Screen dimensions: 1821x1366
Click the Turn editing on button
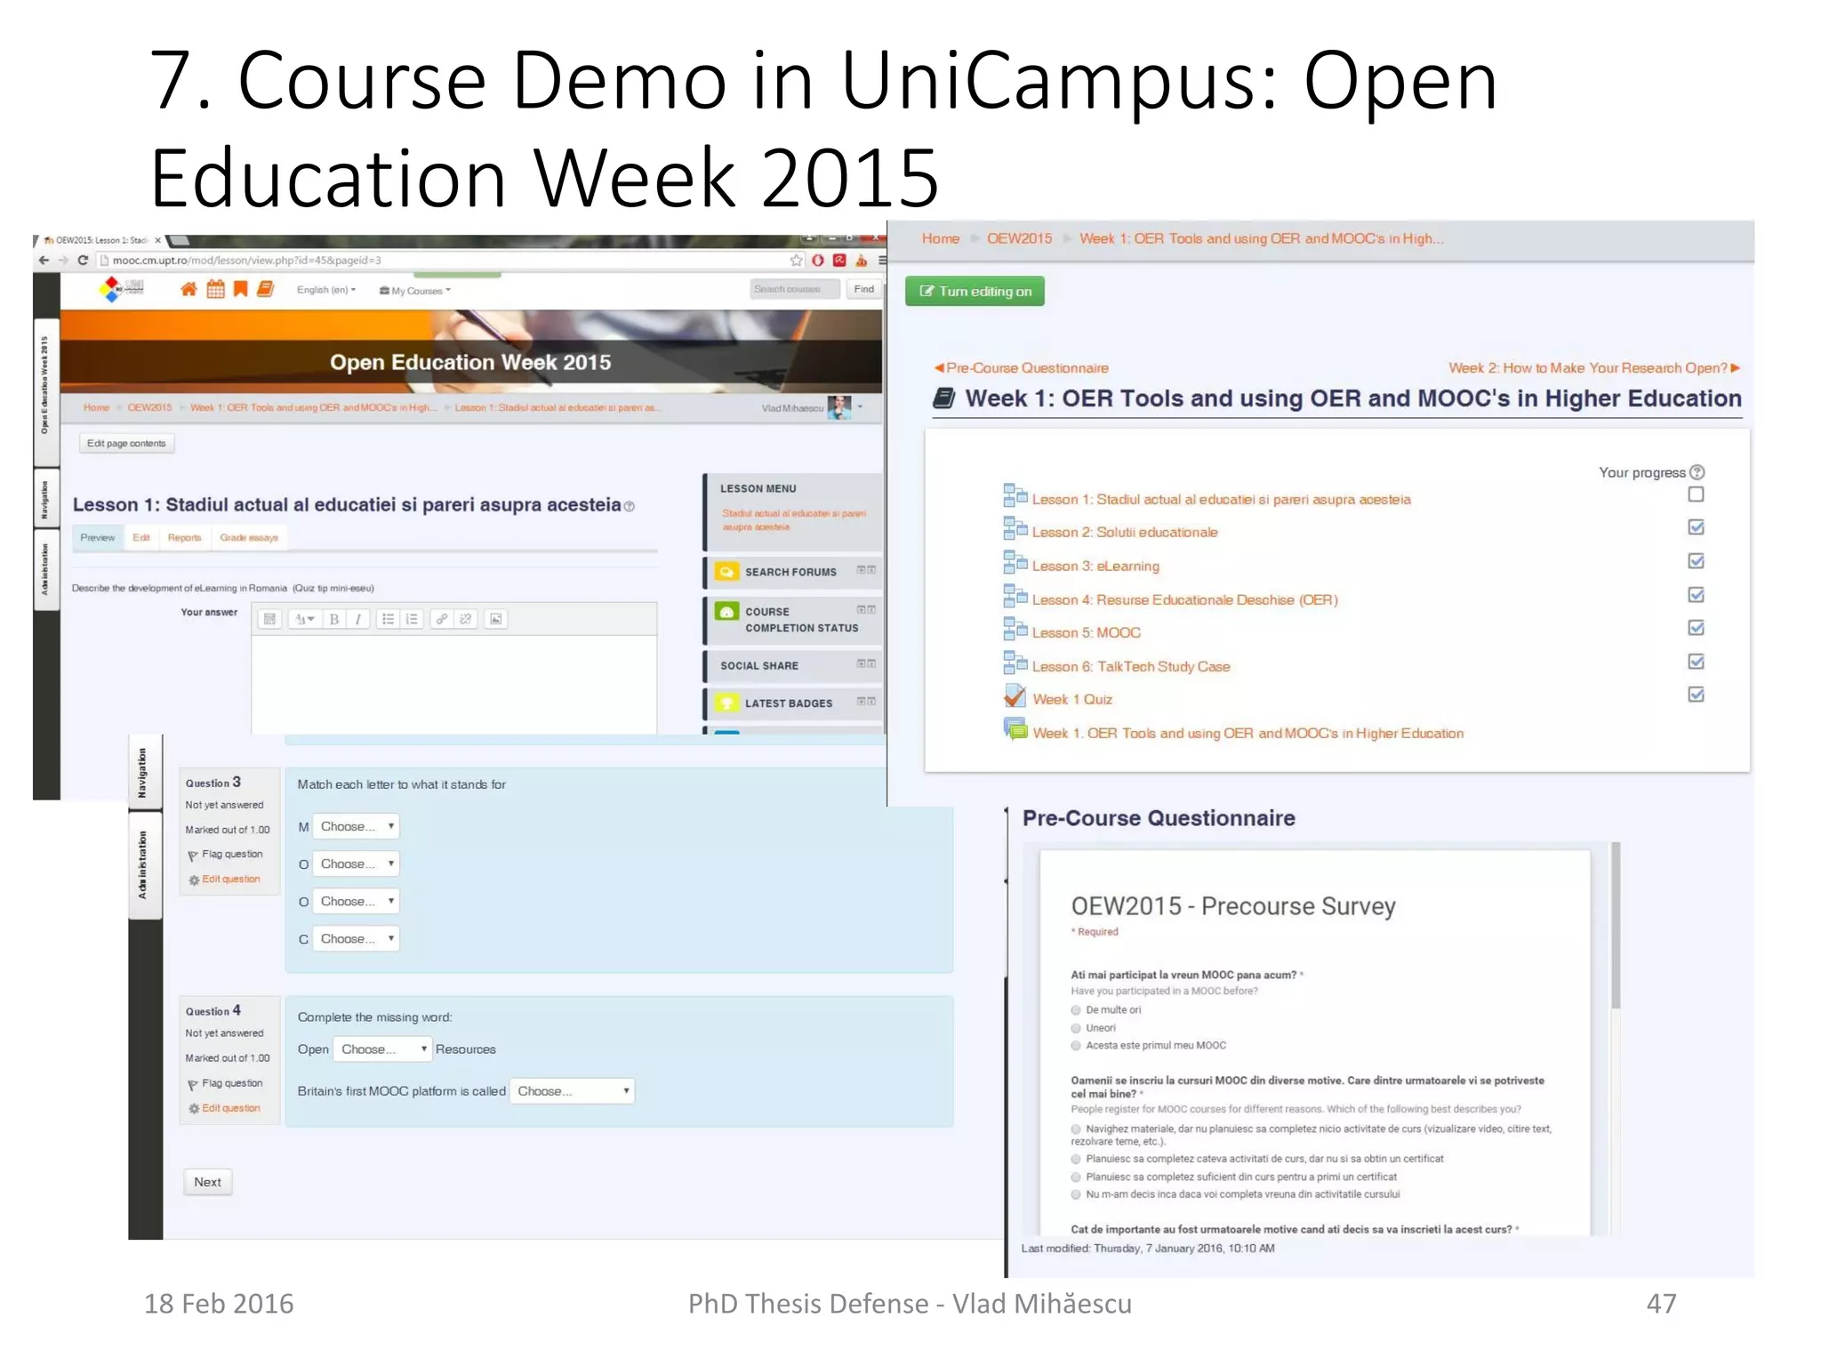975,291
